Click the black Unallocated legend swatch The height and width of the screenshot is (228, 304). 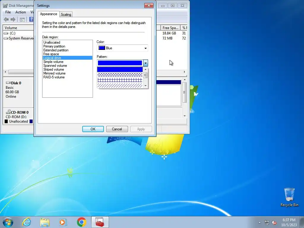[x=6, y=121]
